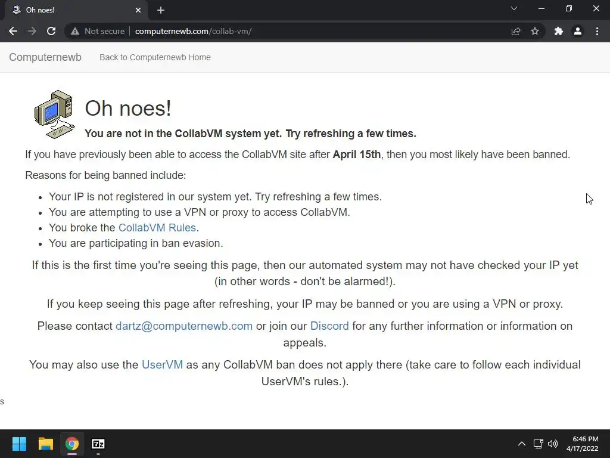This screenshot has height=458, width=610.
Task: Show hidden tray icons chevron
Action: click(x=522, y=444)
